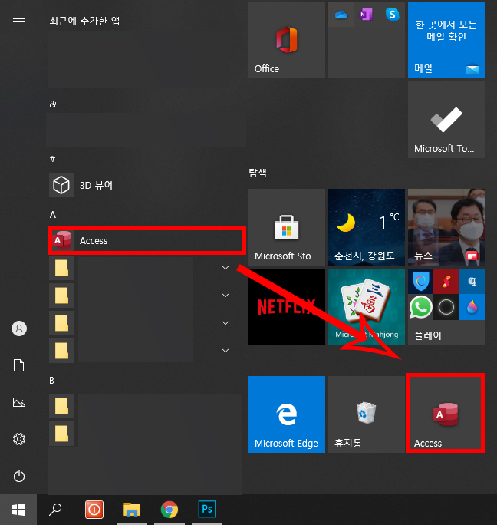Viewport: 497px width, 525px height.
Task: Open File Explorer from the taskbar
Action: [x=131, y=510]
